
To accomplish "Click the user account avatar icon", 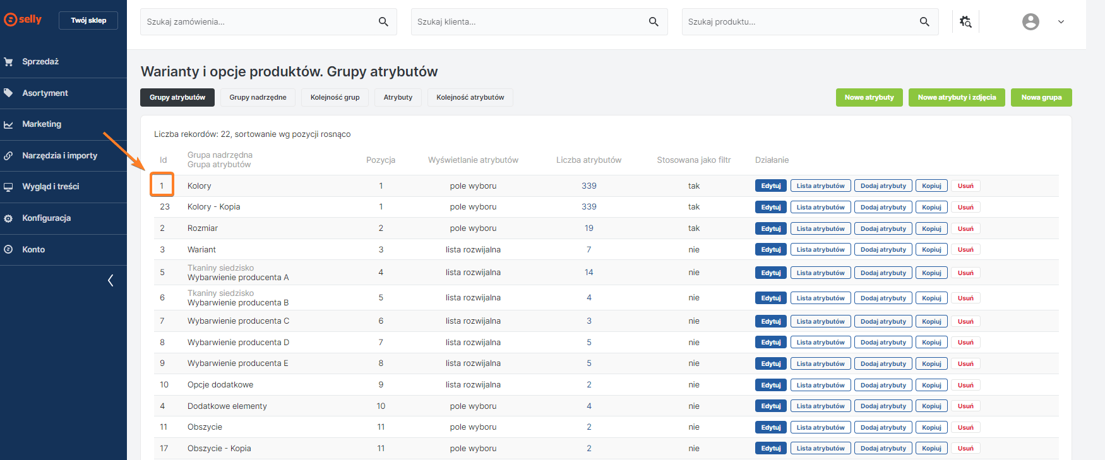I will 1030,21.
